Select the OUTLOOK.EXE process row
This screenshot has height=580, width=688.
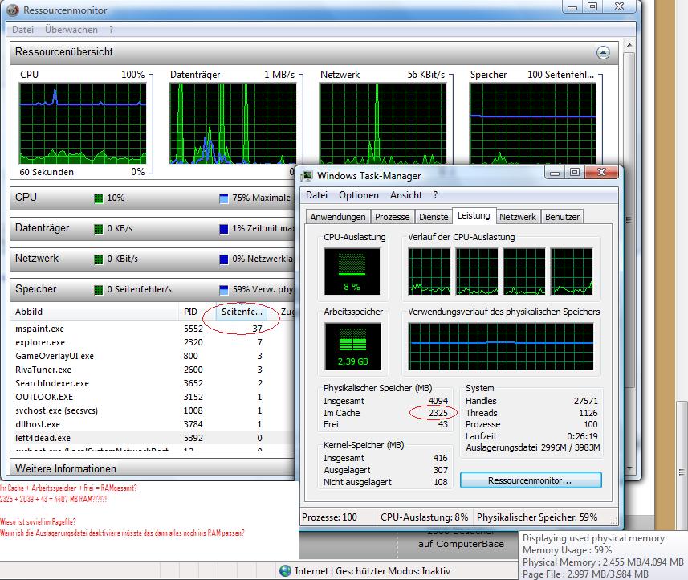(152, 397)
